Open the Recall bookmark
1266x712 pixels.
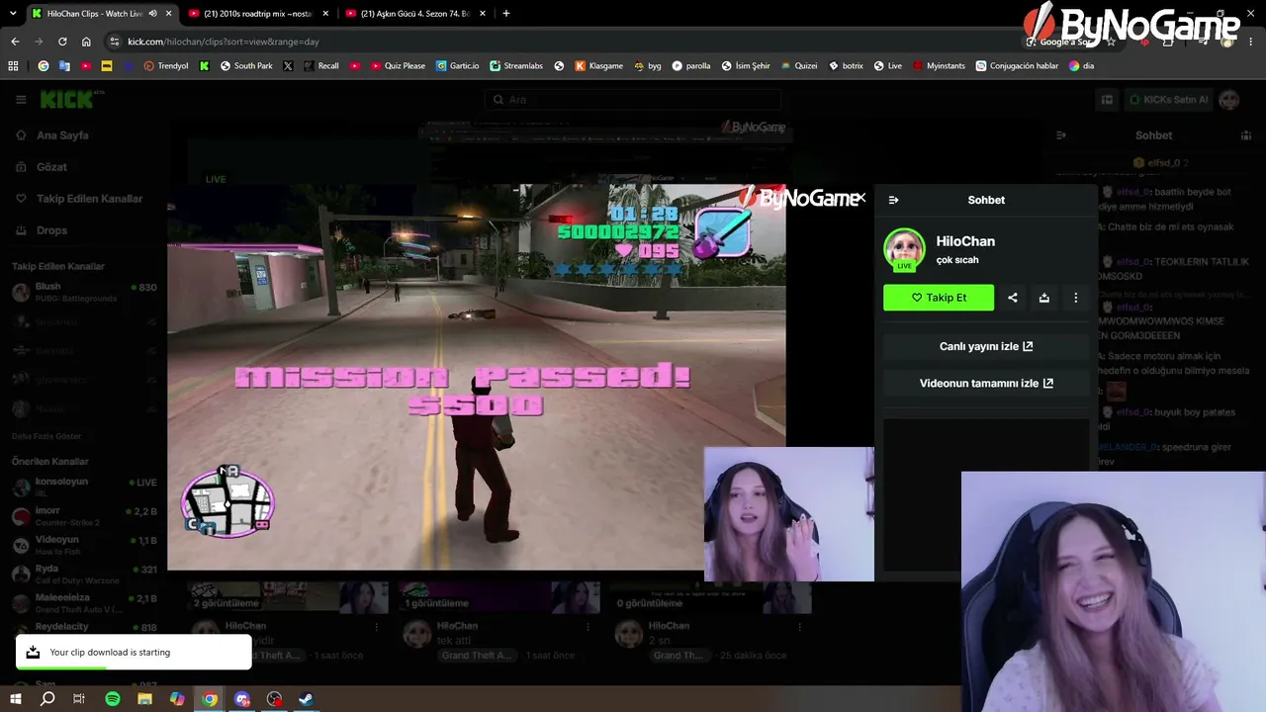pos(321,66)
